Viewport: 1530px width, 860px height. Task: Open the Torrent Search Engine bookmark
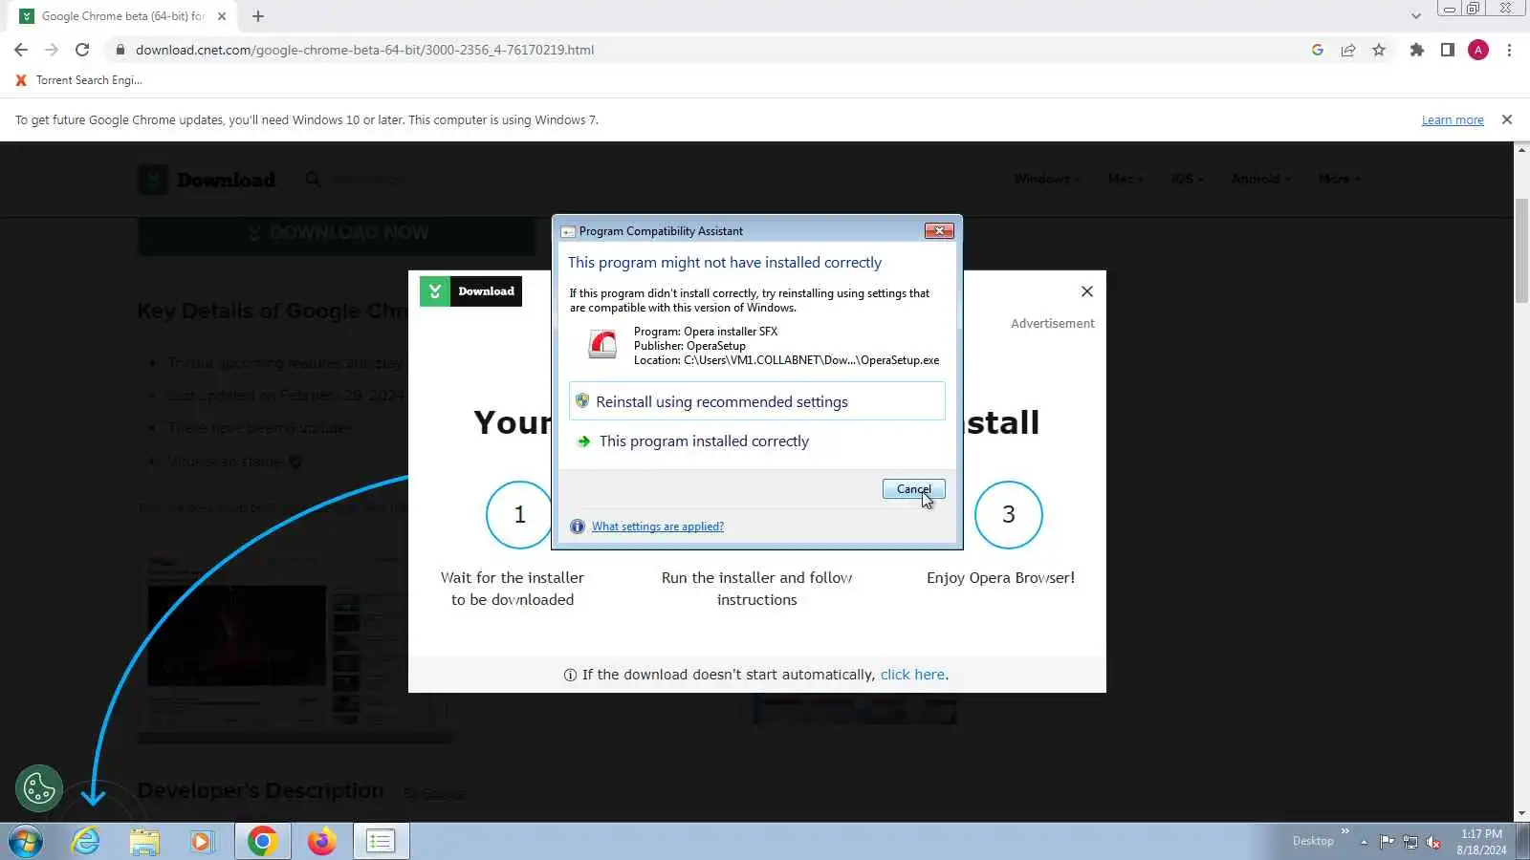(78, 80)
